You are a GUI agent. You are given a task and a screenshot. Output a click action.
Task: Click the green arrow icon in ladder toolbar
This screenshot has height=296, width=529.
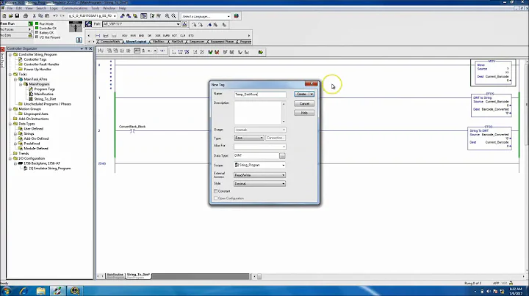(x=260, y=52)
